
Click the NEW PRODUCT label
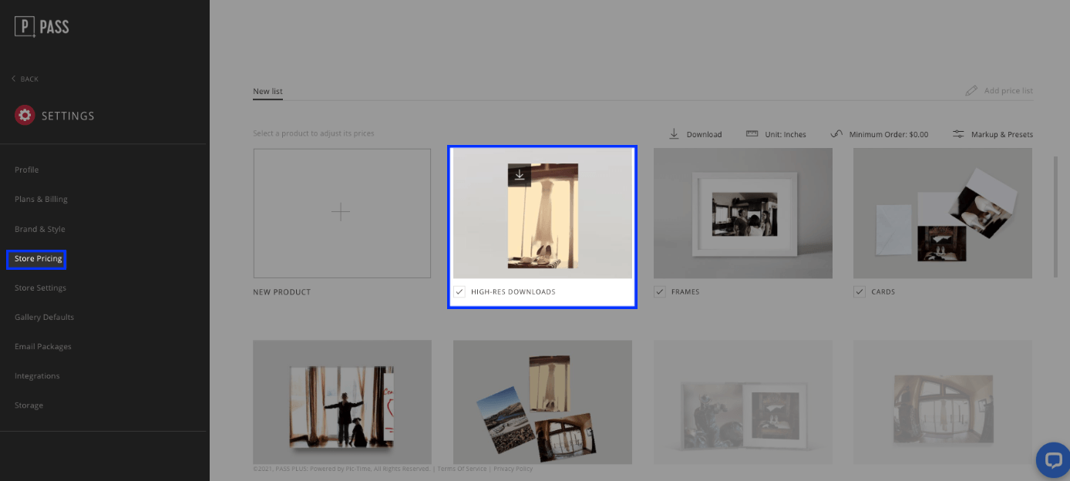(x=282, y=292)
